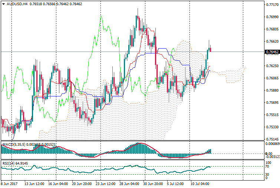Viewport: 280px width, 188px height.
Task: Open the dropdown arrow beside AUDUSD,H4
Action: 4,4
